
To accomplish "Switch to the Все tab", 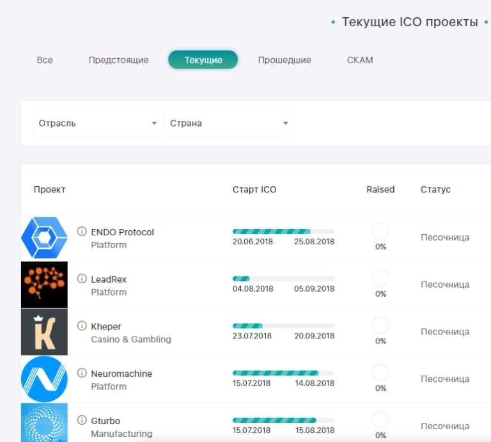I will [45, 60].
